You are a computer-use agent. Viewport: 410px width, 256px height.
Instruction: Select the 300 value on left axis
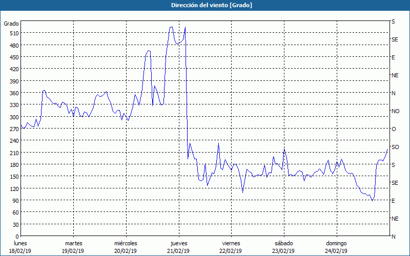(14, 117)
